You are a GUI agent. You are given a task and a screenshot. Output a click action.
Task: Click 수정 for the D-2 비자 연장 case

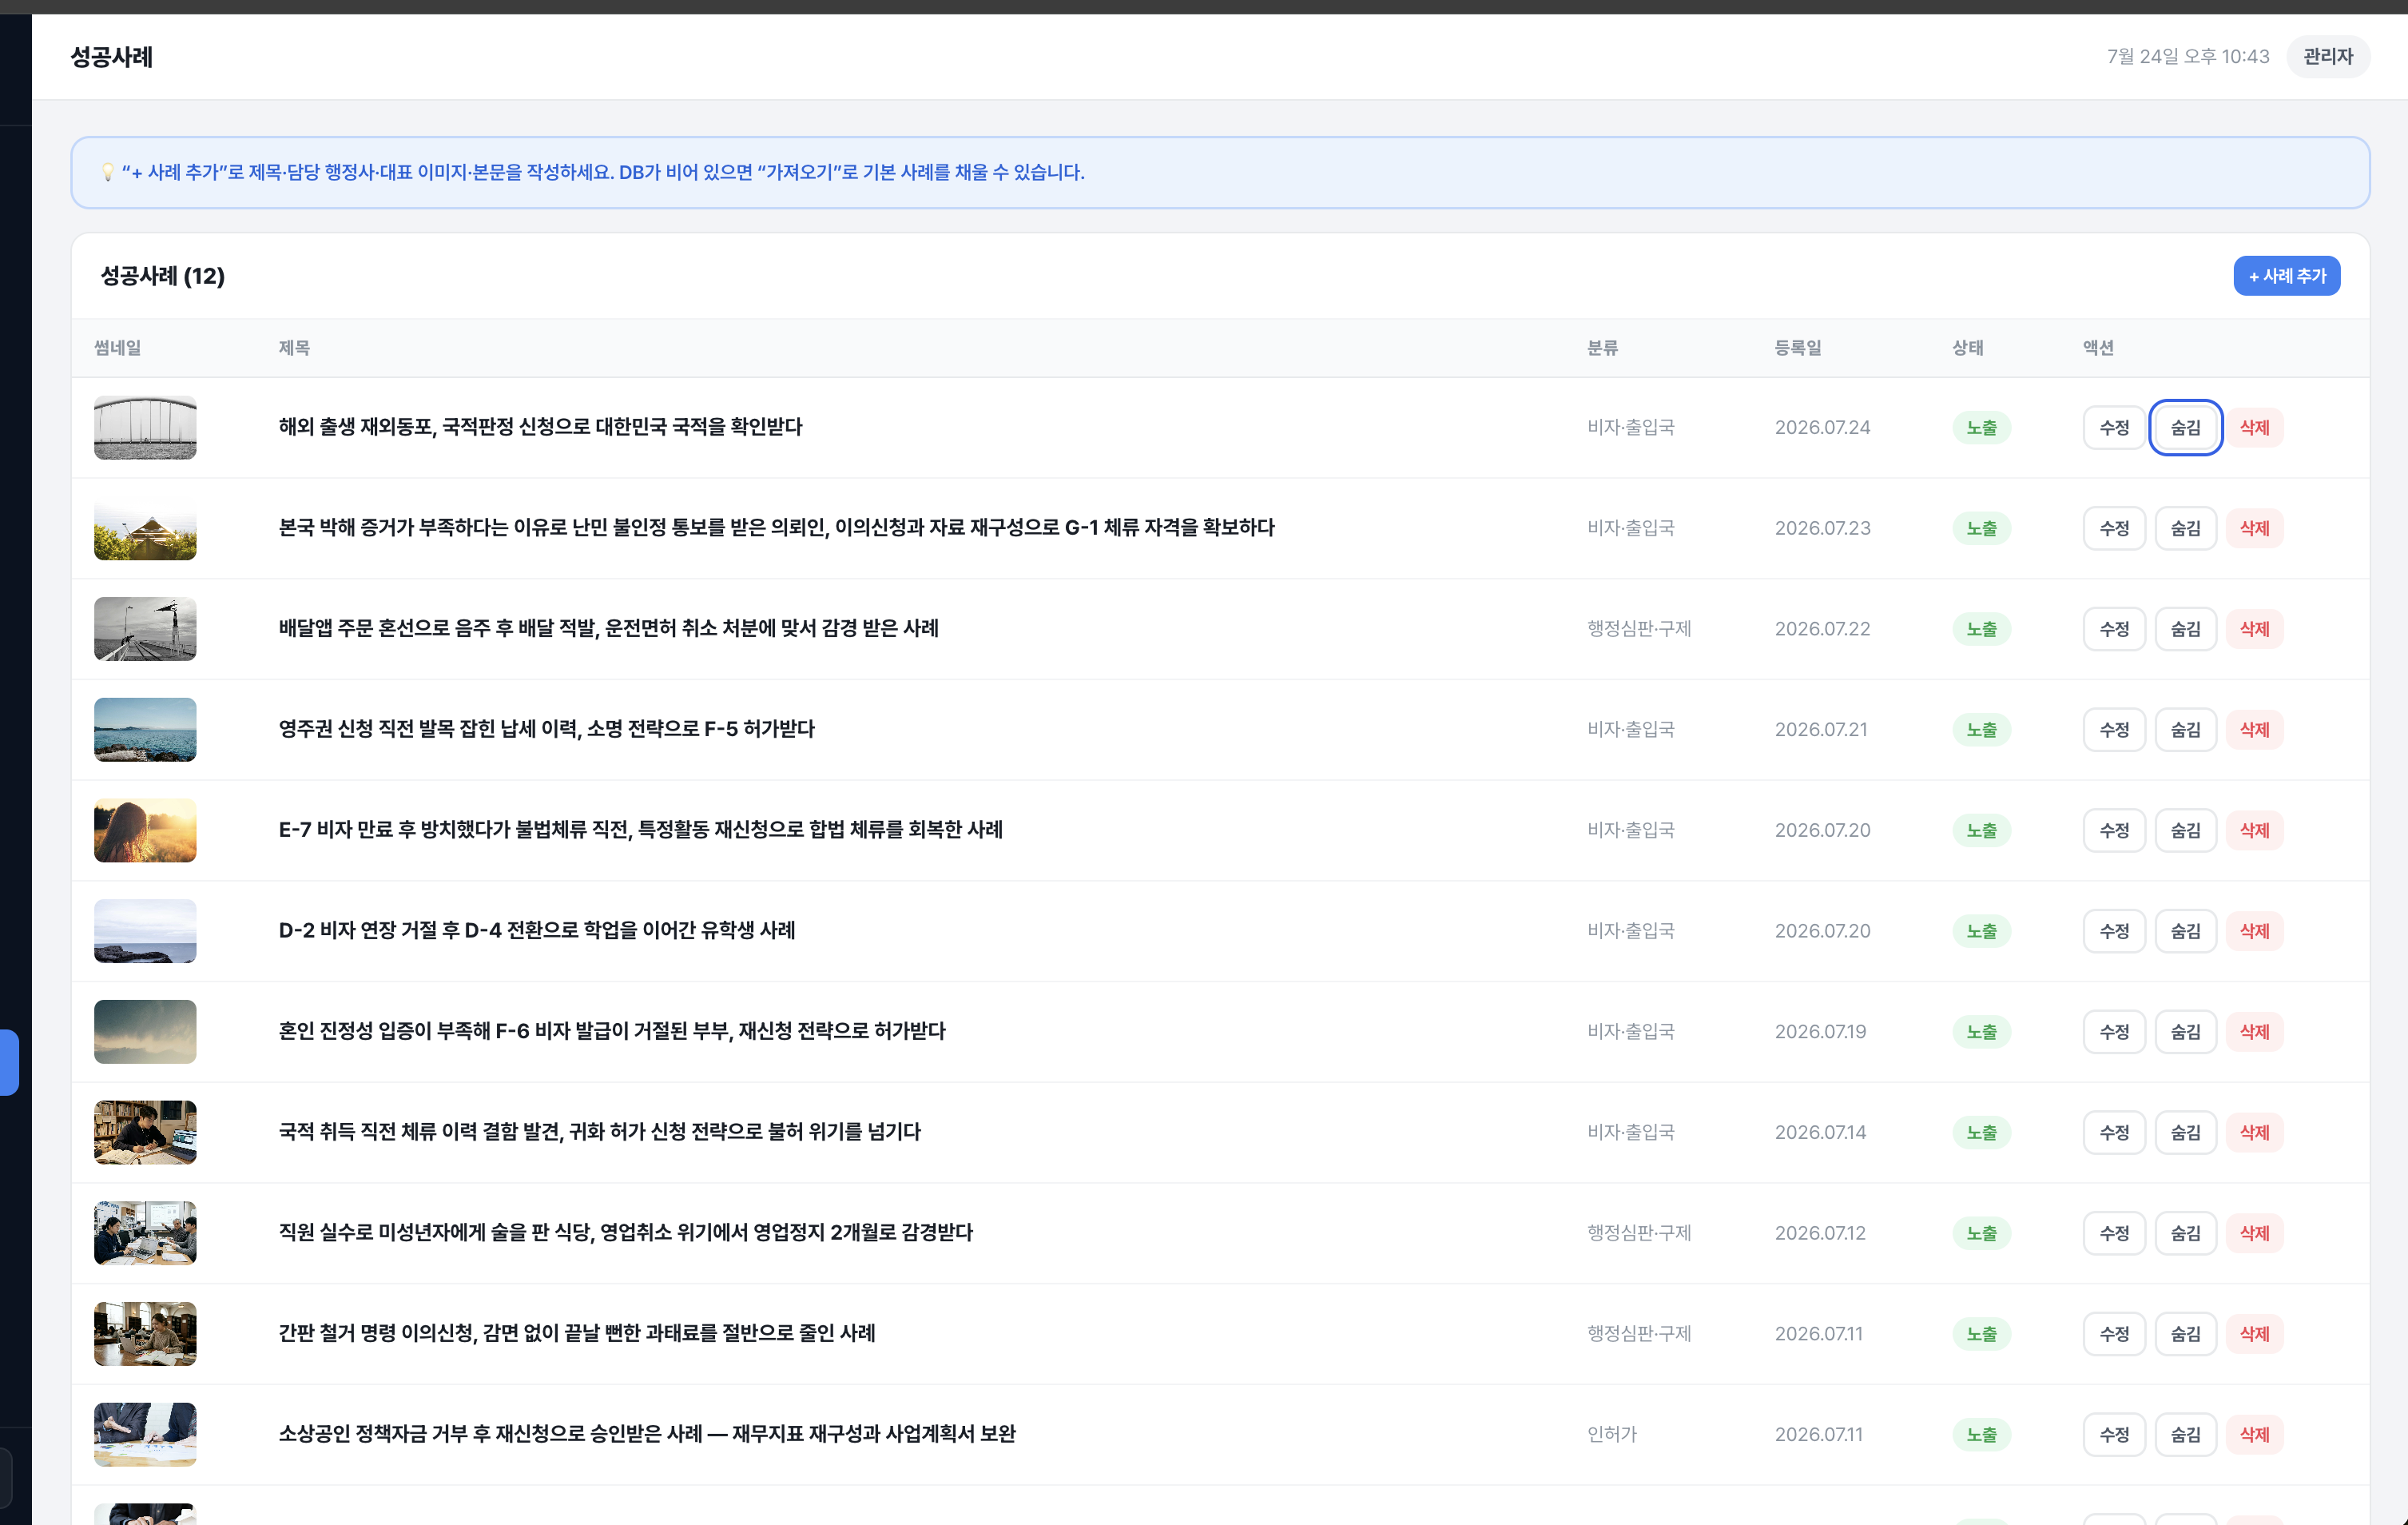[2114, 930]
